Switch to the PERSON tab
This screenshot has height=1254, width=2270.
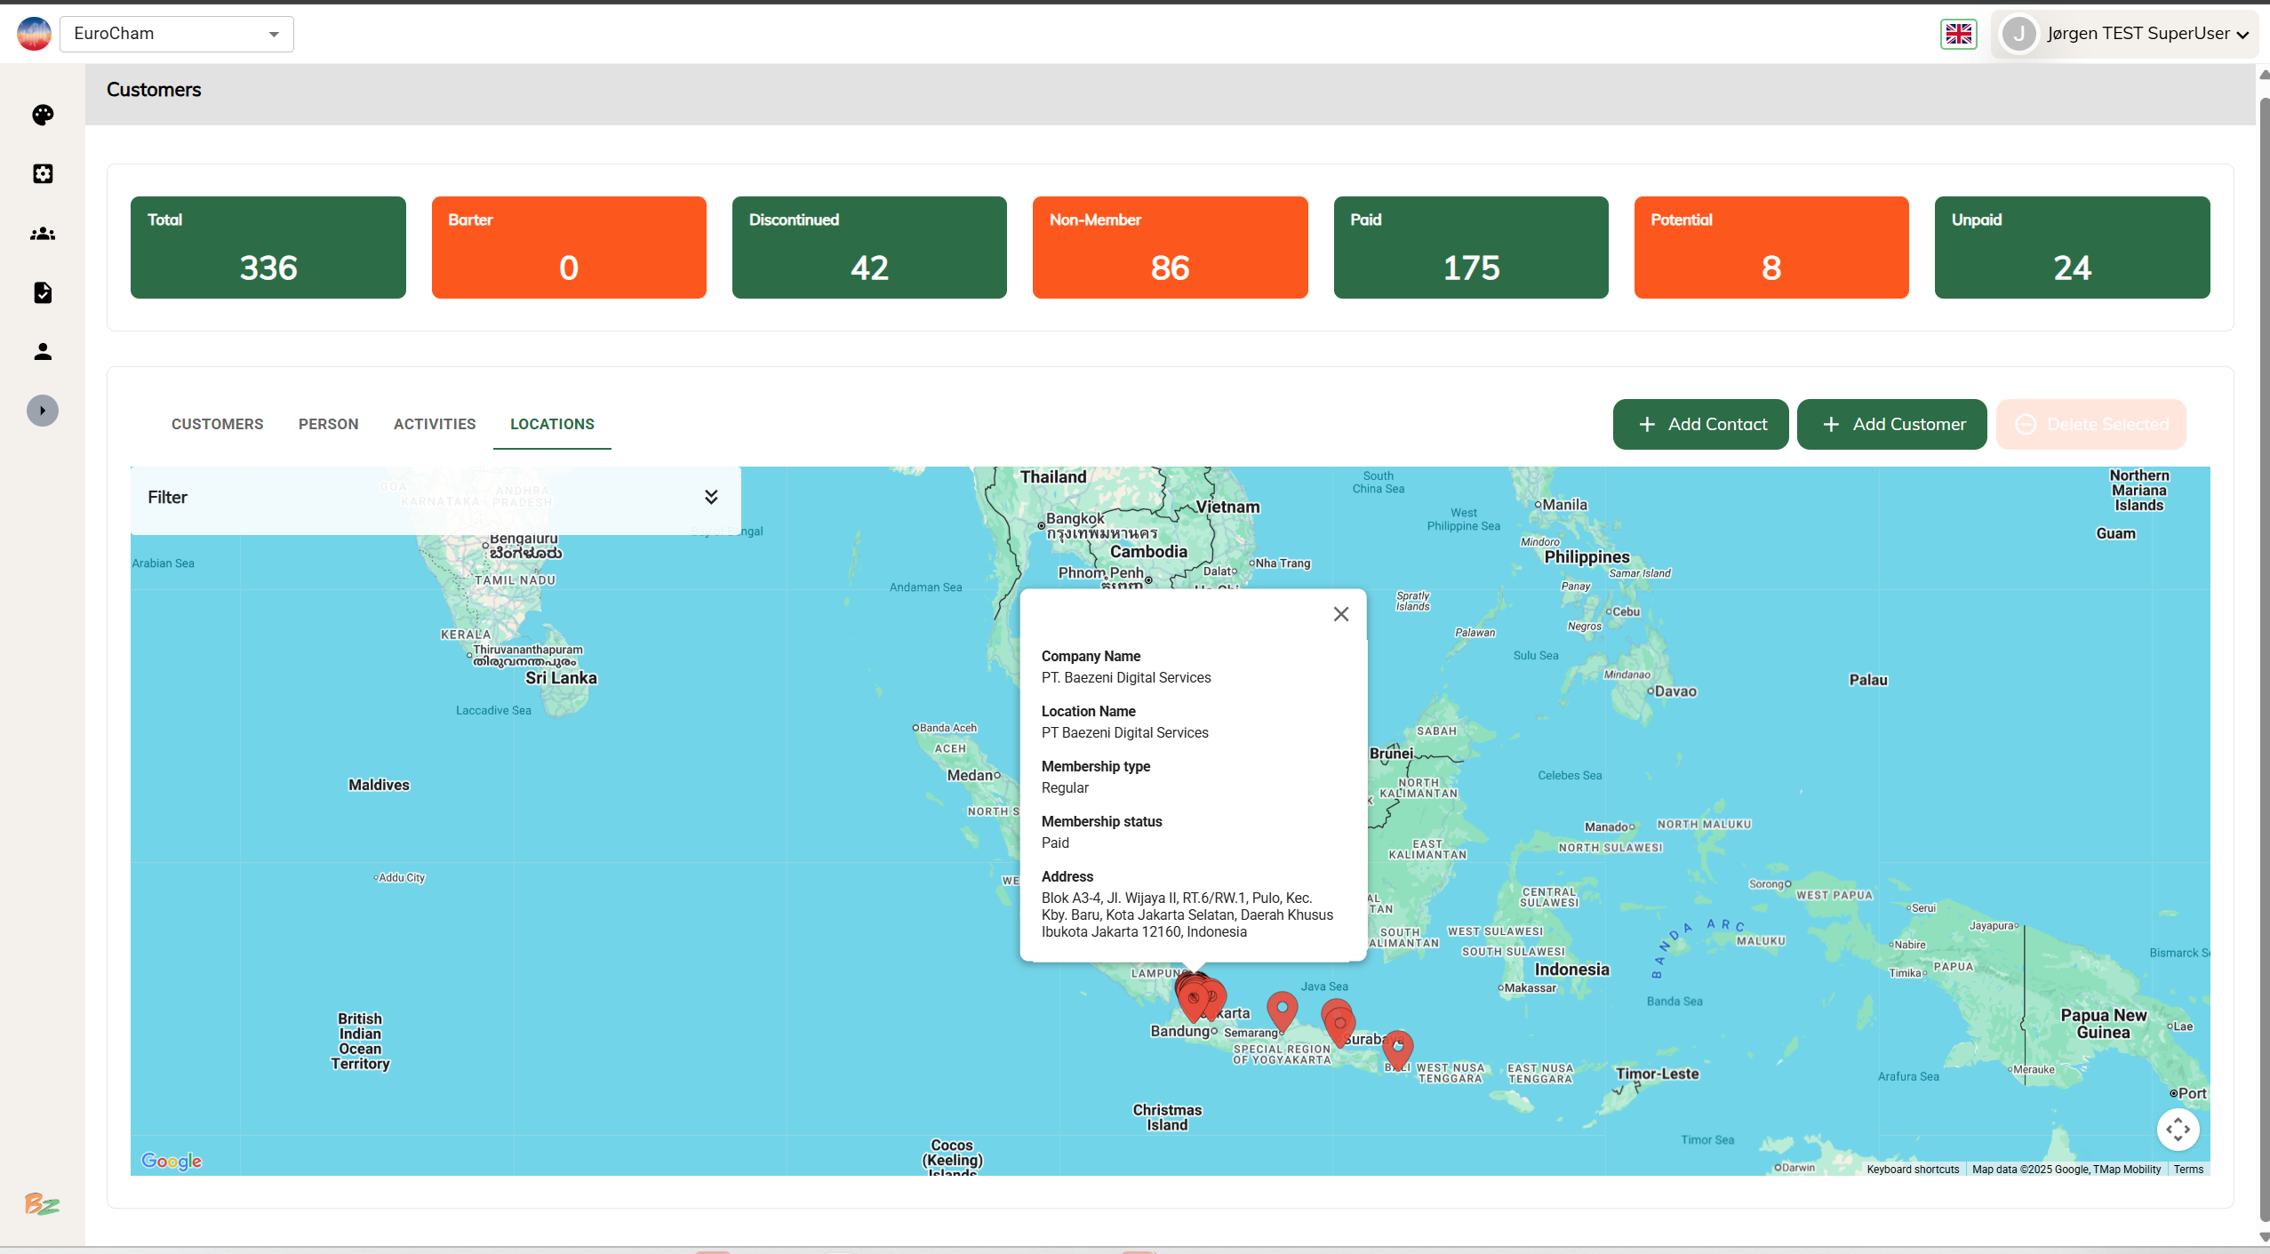coord(329,424)
